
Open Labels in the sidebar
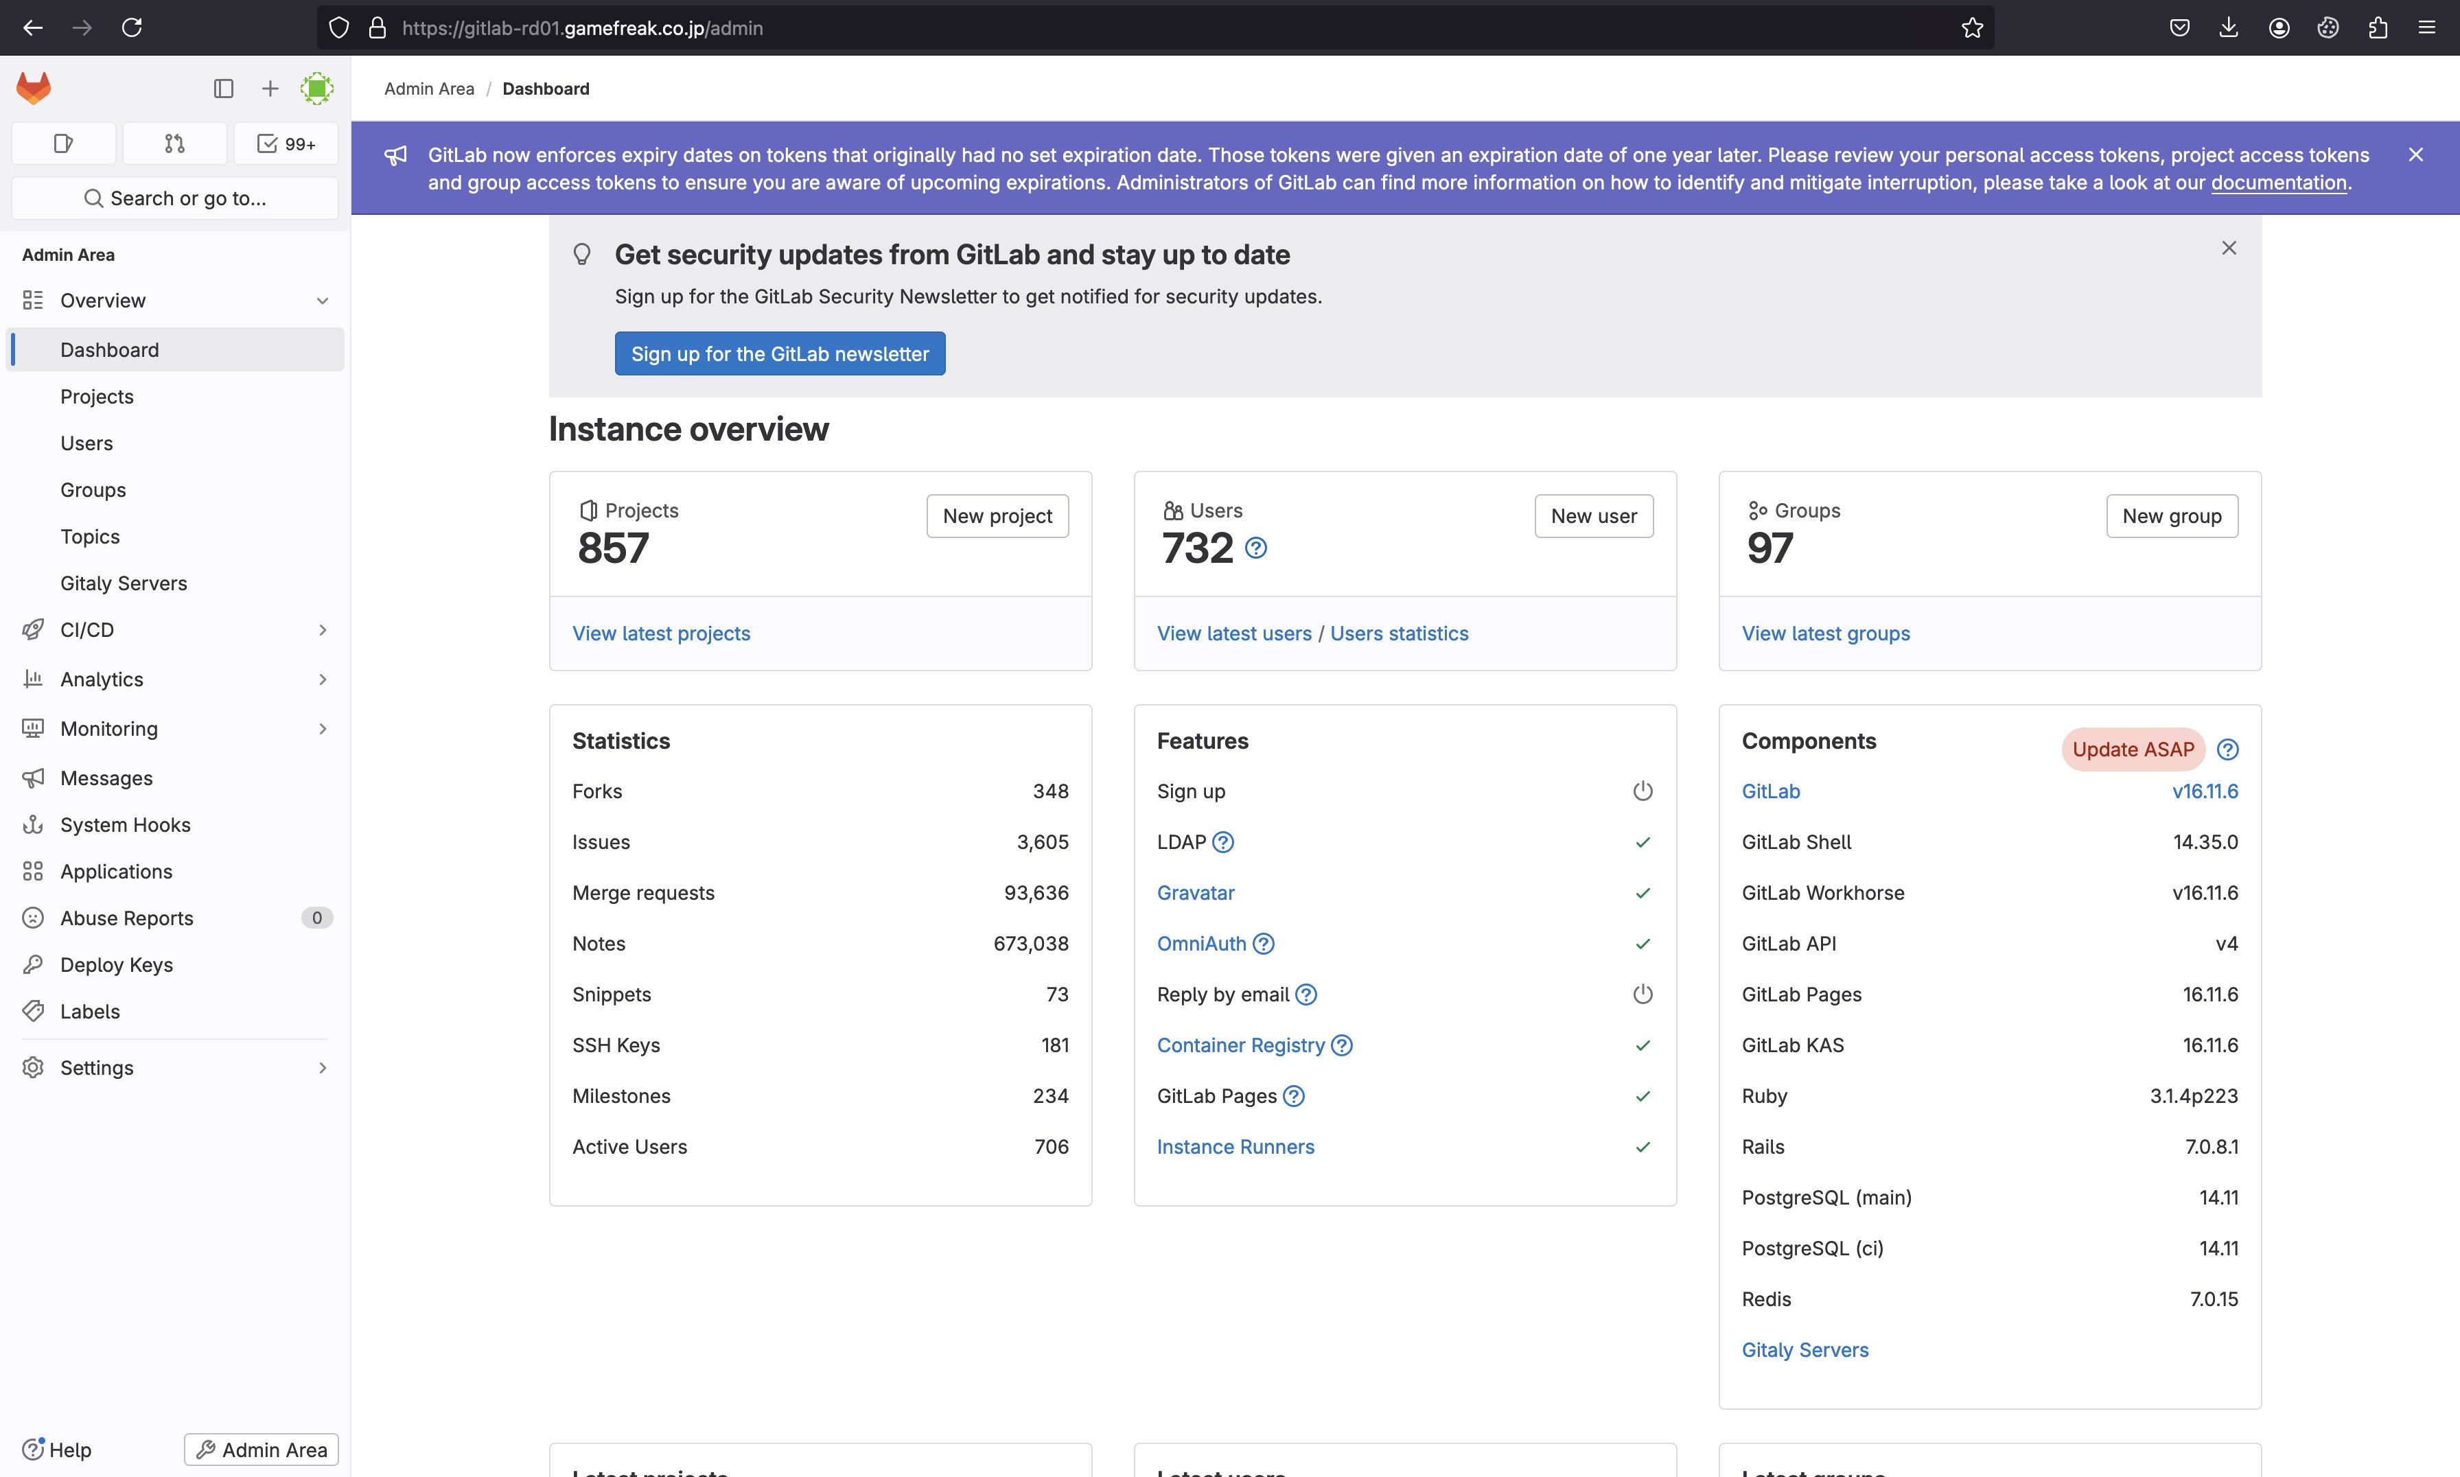[175, 1012]
